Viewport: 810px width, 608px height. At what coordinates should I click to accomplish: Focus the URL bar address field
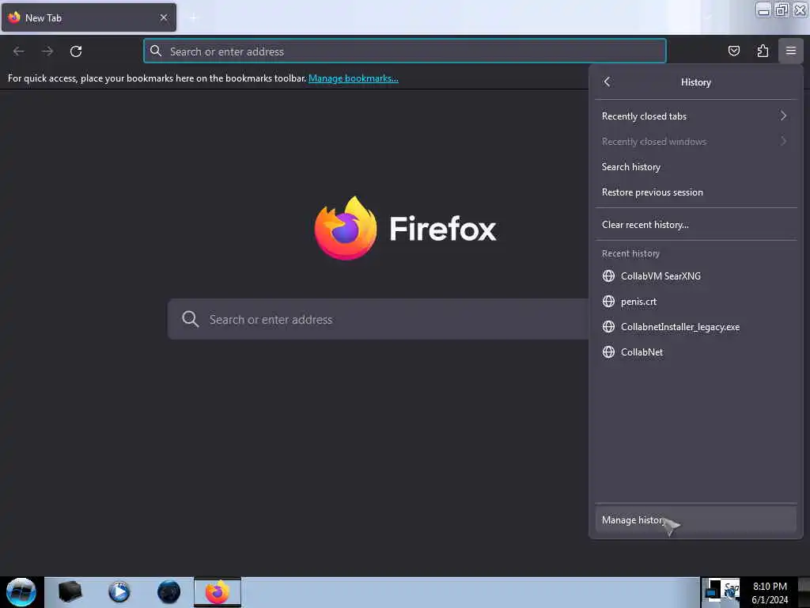(404, 51)
